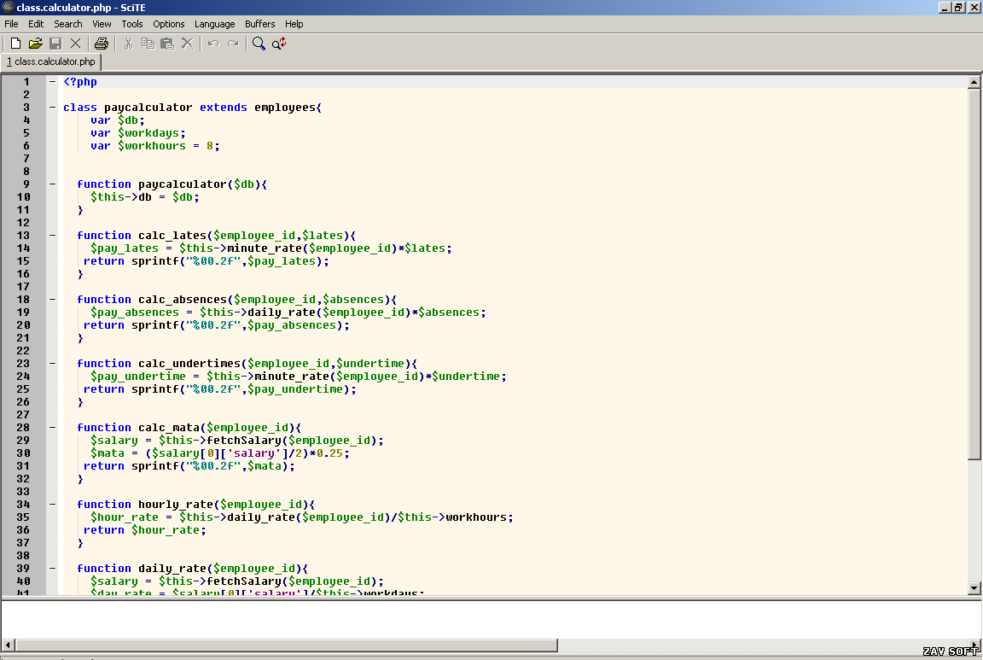Screen dimensions: 983x660
Task: Click the empty output pane below the editor
Action: (489, 619)
